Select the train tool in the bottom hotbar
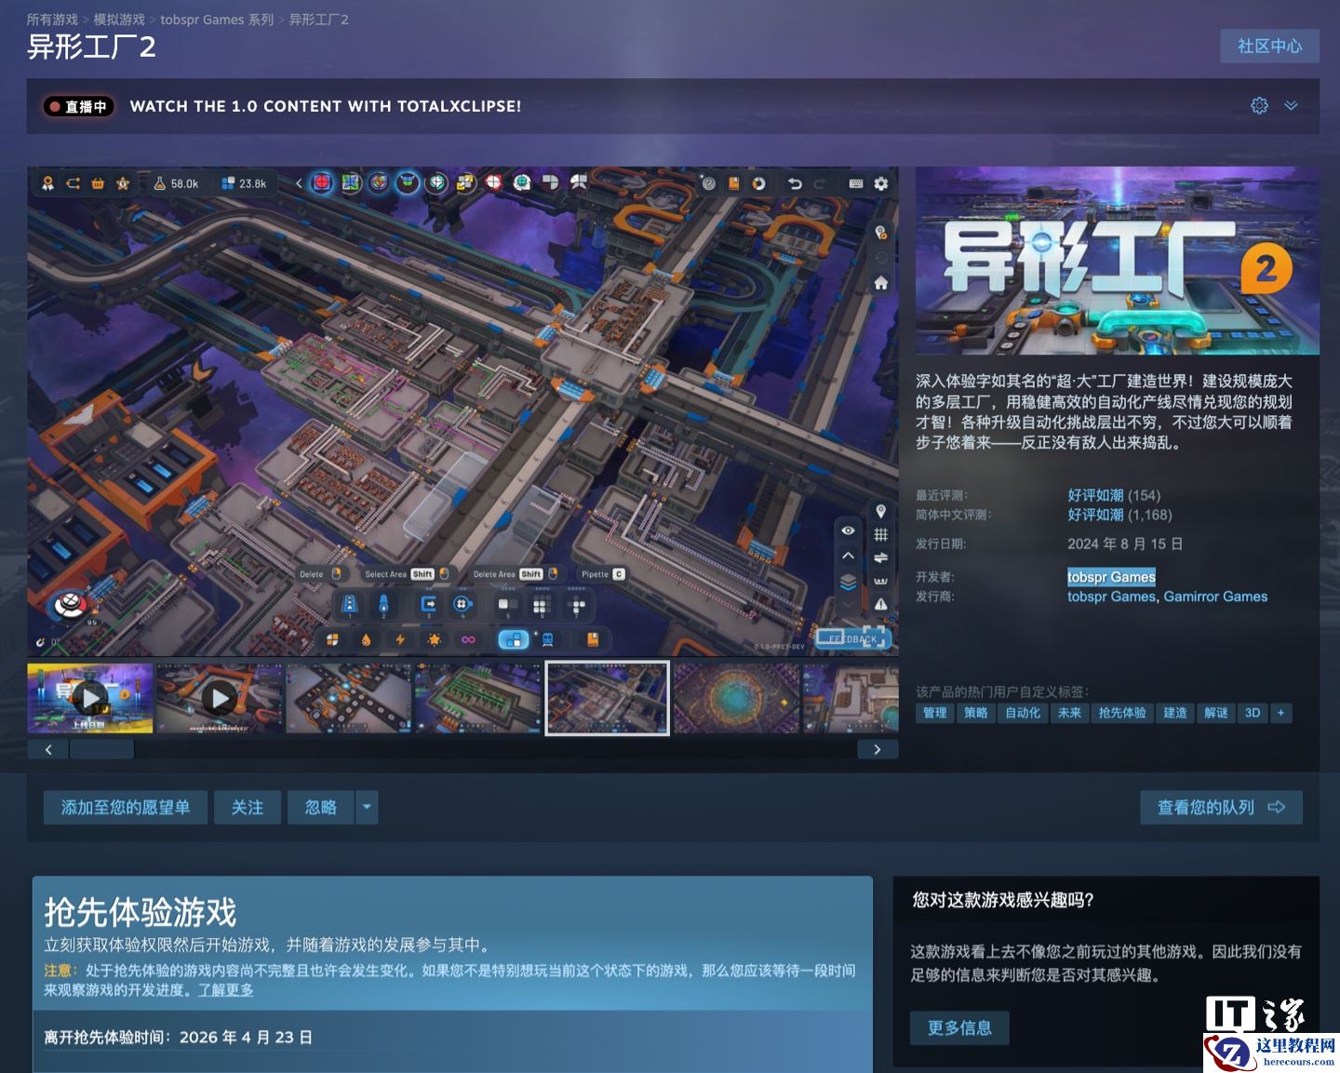The image size is (1340, 1073). click(x=547, y=638)
